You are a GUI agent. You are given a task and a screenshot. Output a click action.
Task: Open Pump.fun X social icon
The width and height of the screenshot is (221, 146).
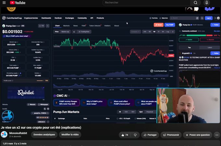tap(45, 109)
